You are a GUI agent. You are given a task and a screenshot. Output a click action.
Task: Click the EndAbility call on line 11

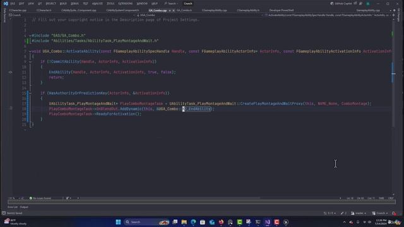click(60, 73)
